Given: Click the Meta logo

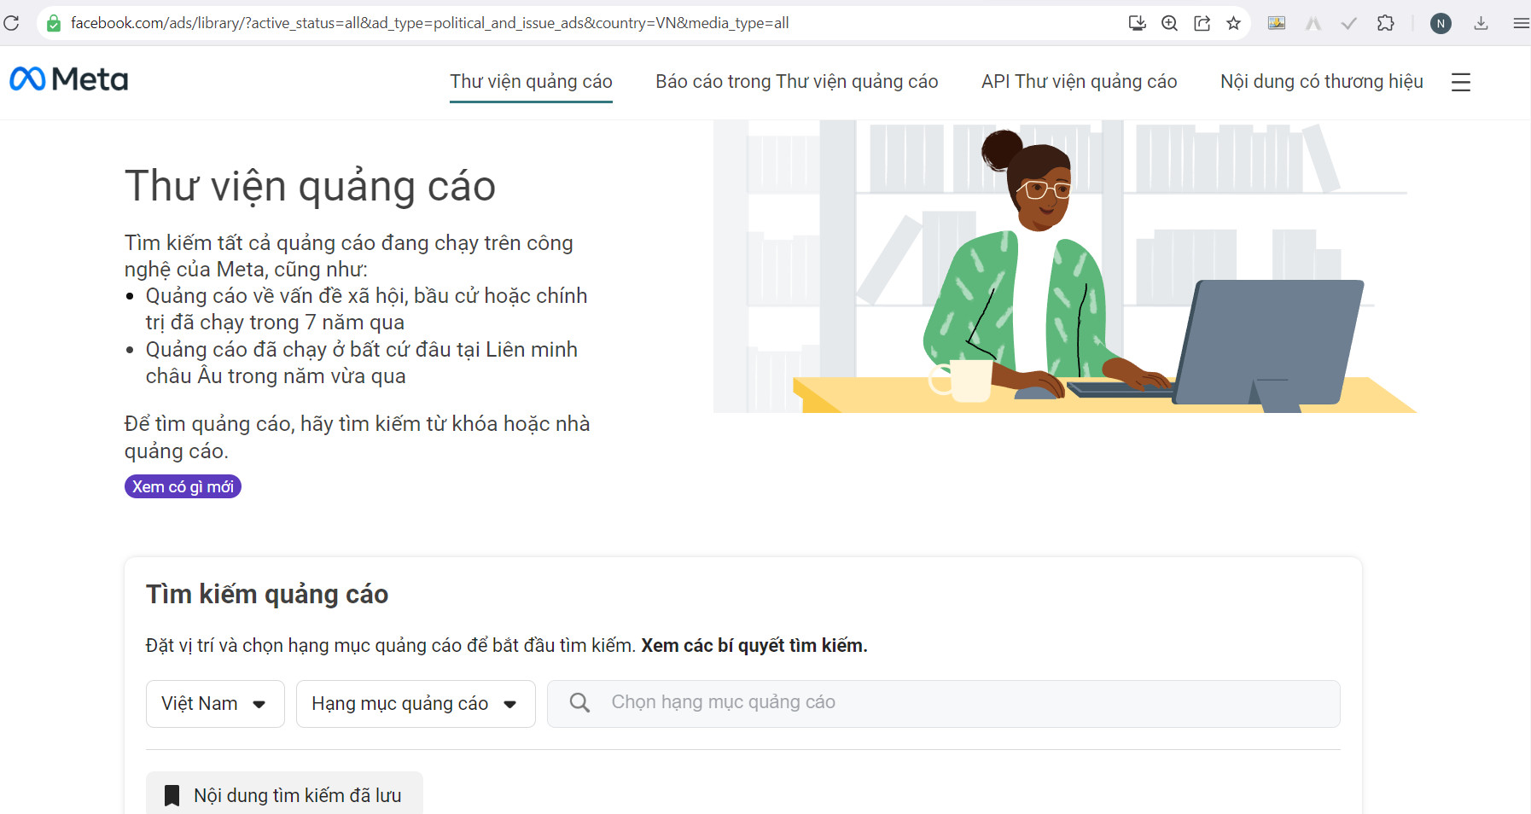Looking at the screenshot, I should 68,79.
